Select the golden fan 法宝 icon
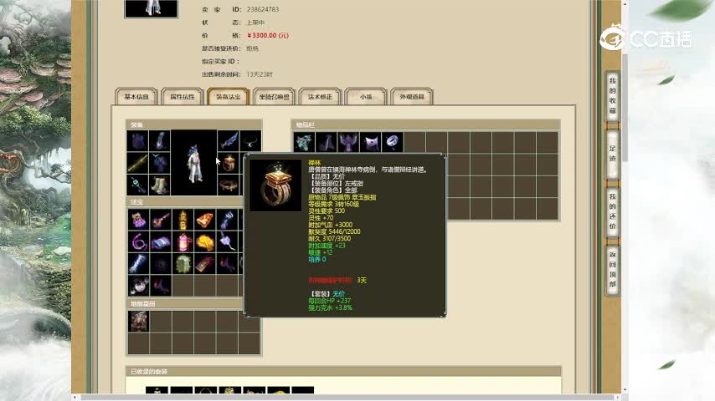 (x=205, y=241)
